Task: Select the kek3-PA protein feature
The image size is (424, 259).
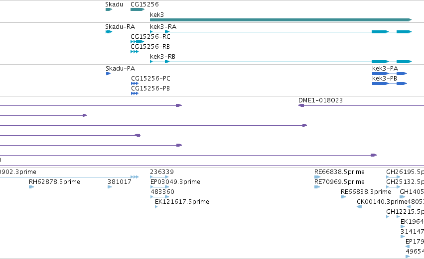Action: [x=390, y=74]
